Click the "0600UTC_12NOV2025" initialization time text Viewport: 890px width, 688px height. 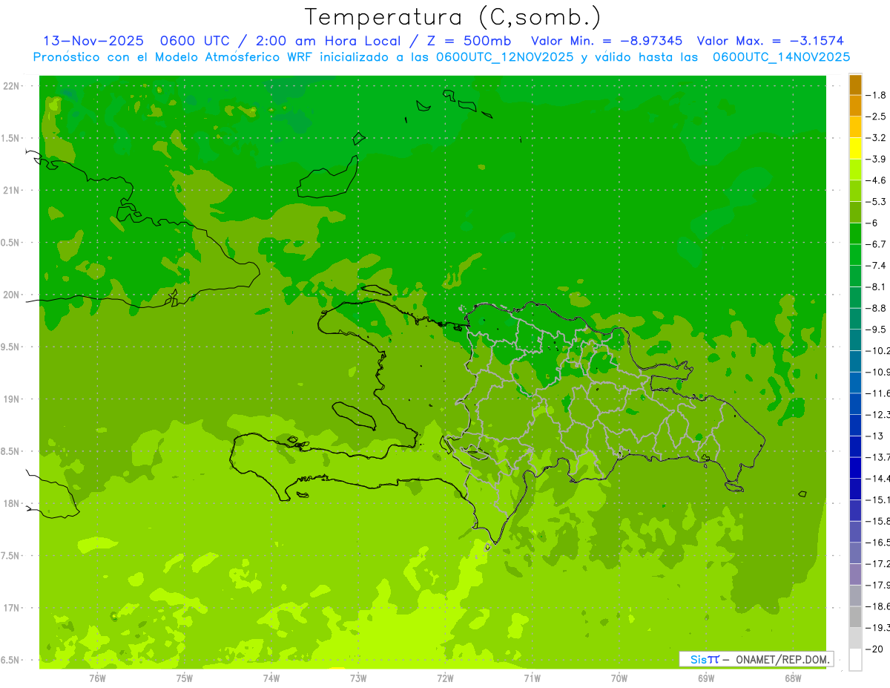[x=504, y=57]
